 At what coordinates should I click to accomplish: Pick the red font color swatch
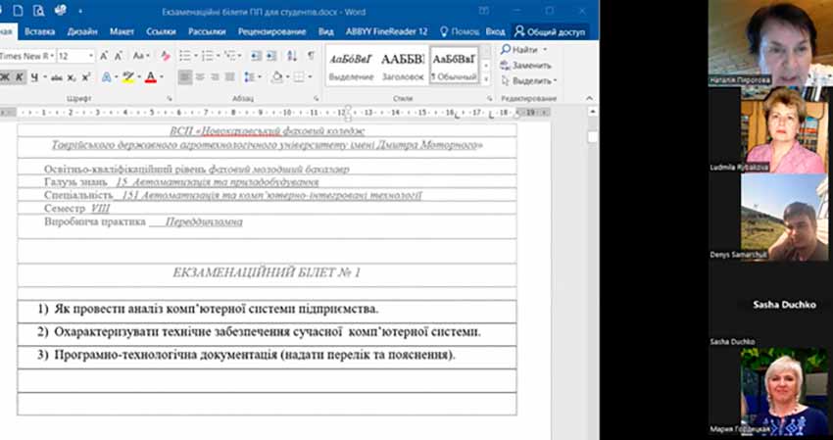[148, 77]
